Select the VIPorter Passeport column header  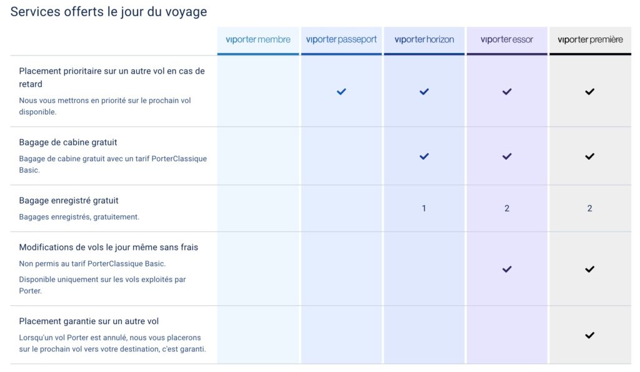point(341,40)
